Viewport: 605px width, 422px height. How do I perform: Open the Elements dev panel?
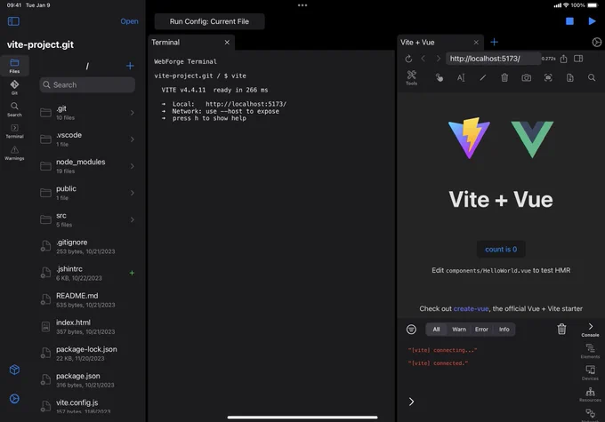coord(591,351)
